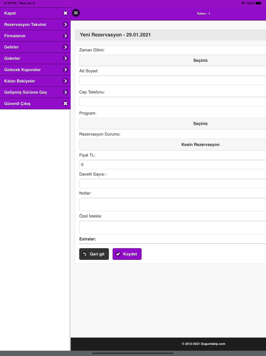Open Gelecek Kaporalar menu item
The height and width of the screenshot is (356, 266).
(35, 70)
